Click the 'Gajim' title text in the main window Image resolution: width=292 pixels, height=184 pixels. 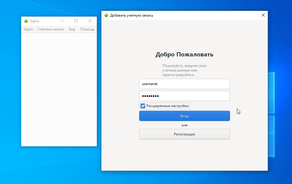(35, 21)
